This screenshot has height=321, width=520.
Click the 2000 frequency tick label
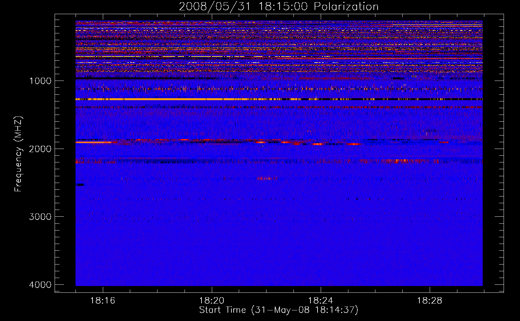[x=40, y=149]
